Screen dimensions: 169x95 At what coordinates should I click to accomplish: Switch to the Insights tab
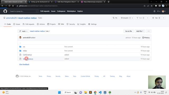coord(82,24)
